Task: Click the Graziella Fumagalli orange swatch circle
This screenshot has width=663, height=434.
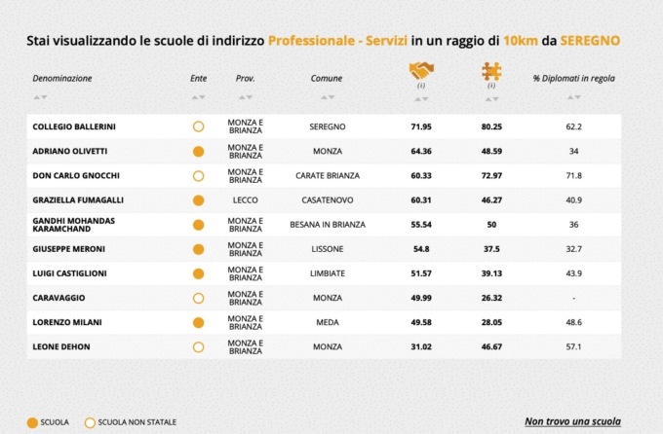Action: pos(198,199)
